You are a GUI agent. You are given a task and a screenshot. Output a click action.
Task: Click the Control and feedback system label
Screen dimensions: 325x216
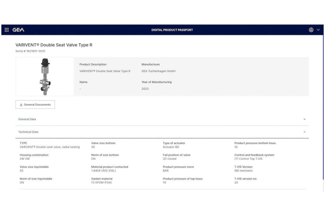[254, 155]
